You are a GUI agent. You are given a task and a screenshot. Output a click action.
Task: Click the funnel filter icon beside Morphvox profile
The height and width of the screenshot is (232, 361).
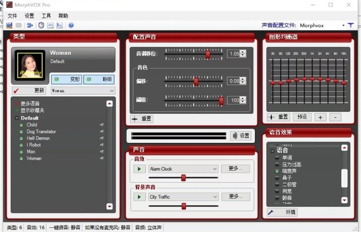[351, 25]
